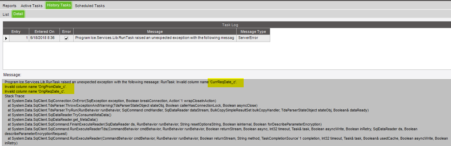Open the Scheduled Tasks tab

pos(90,6)
